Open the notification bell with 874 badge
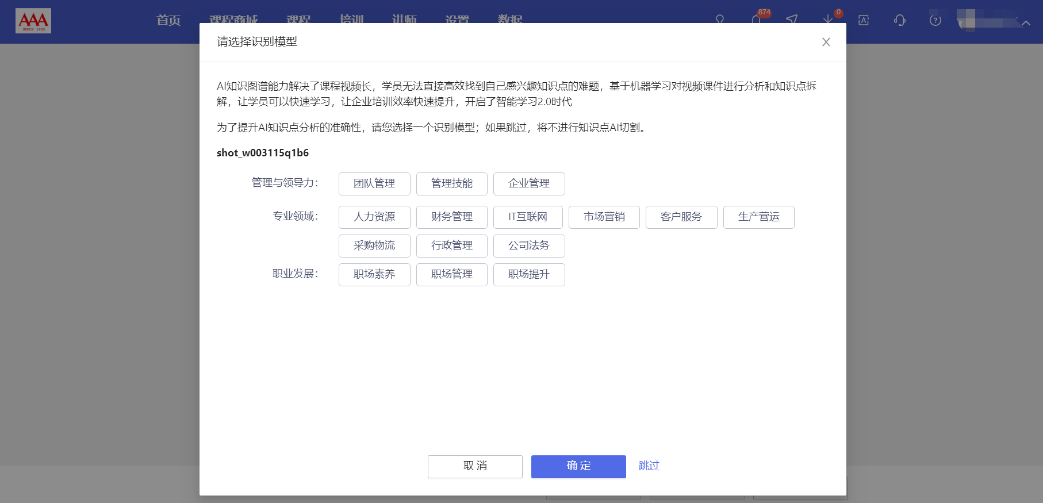1043x503 pixels. coord(757,19)
